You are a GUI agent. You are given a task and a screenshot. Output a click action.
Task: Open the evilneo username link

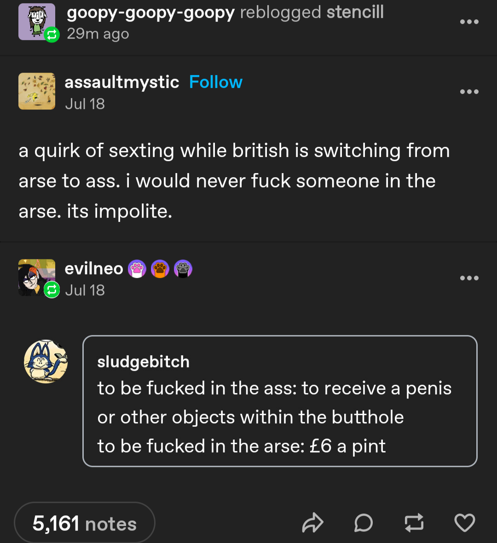(94, 268)
